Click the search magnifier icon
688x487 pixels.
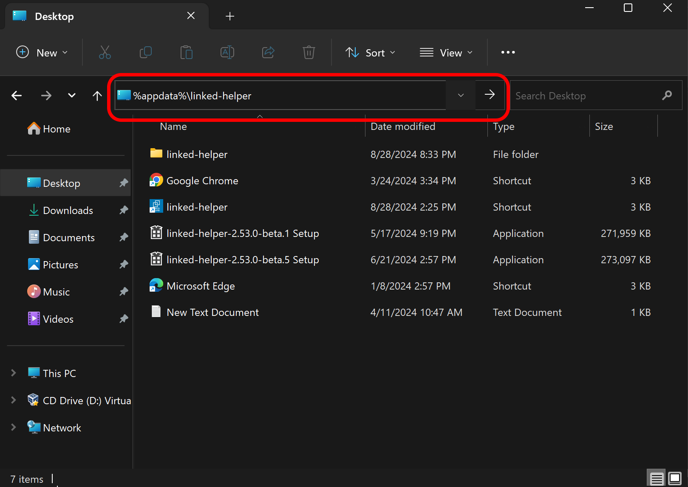667,96
